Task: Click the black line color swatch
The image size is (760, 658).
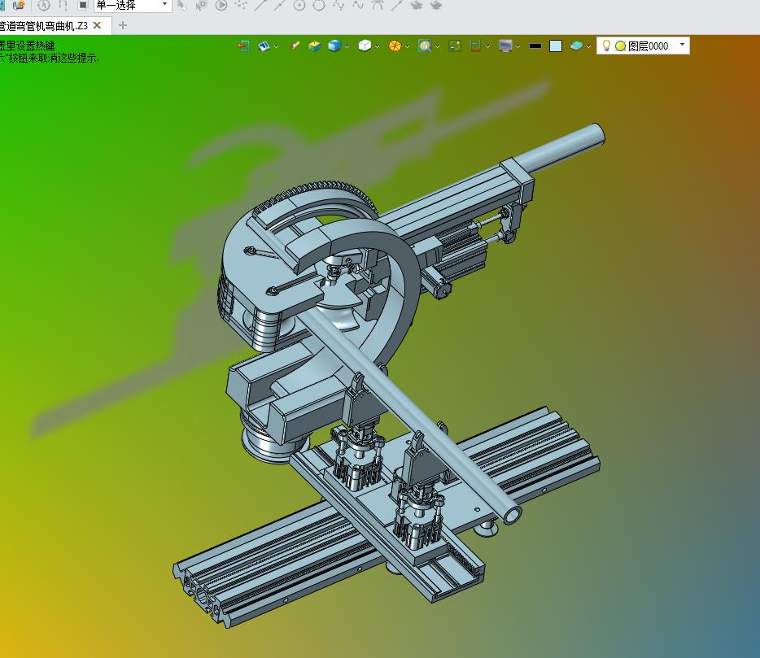Action: pos(535,46)
